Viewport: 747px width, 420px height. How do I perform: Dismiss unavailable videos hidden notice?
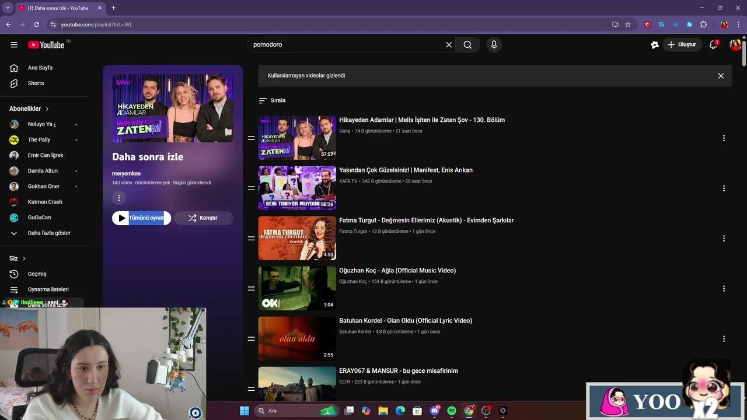click(721, 76)
